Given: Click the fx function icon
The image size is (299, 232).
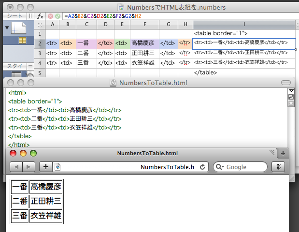Looking at the screenshot, I should 40,16.
